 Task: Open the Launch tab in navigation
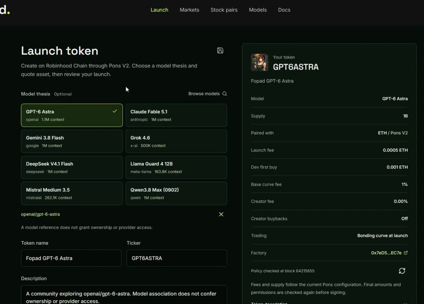click(159, 10)
